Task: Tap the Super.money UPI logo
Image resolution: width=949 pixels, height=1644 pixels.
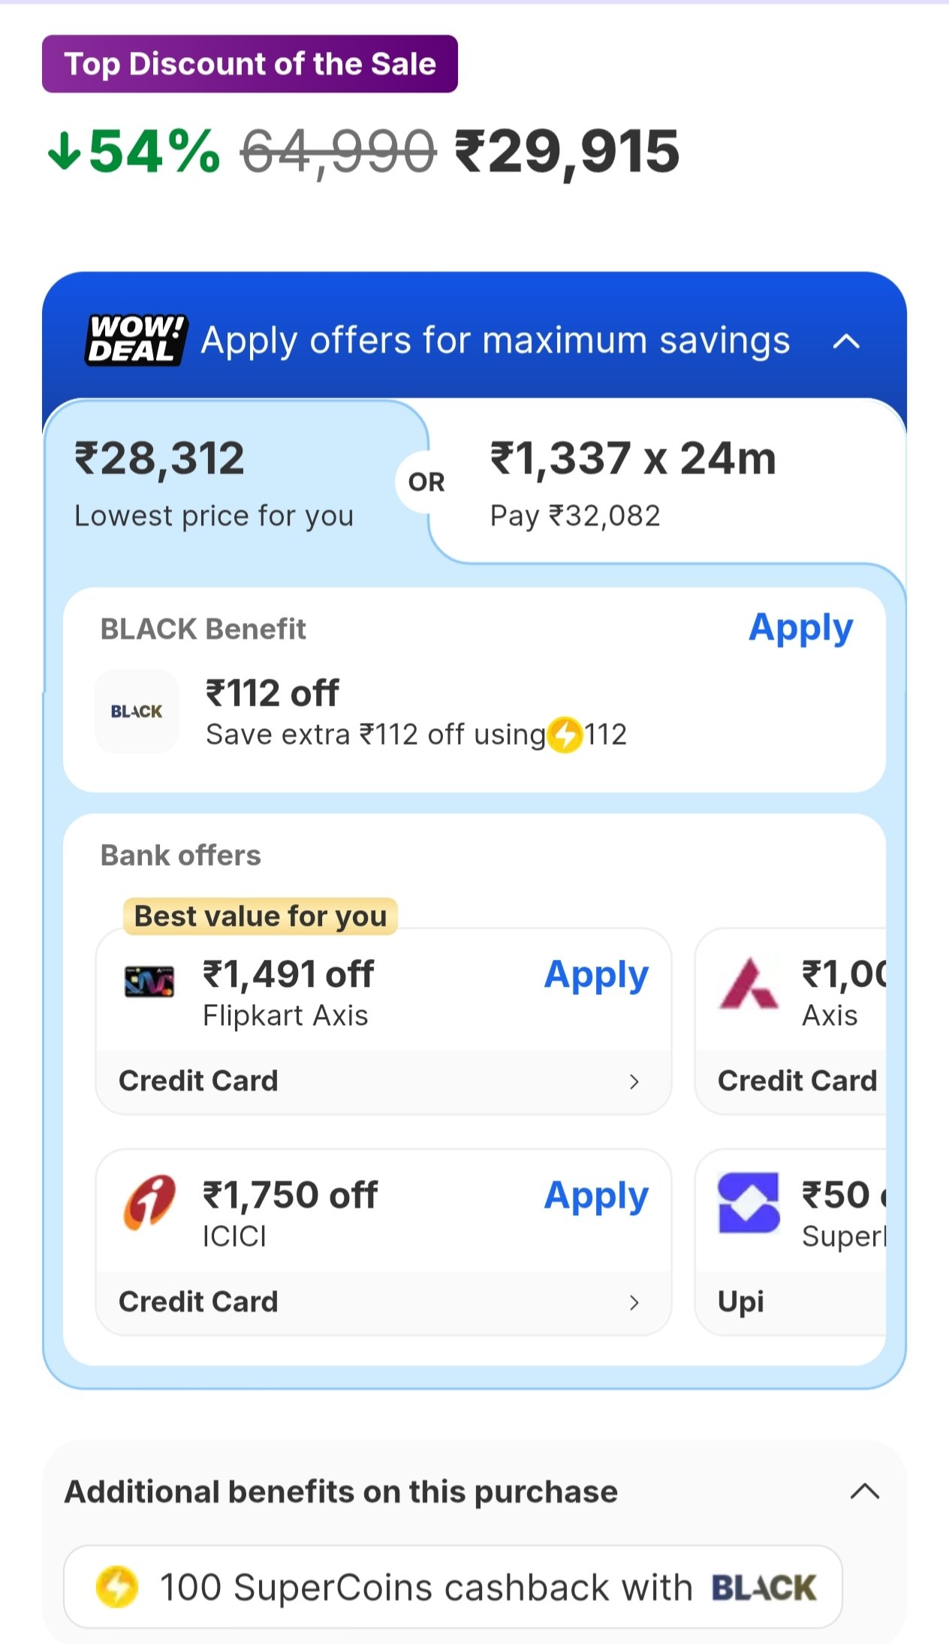Action: [x=749, y=1202]
